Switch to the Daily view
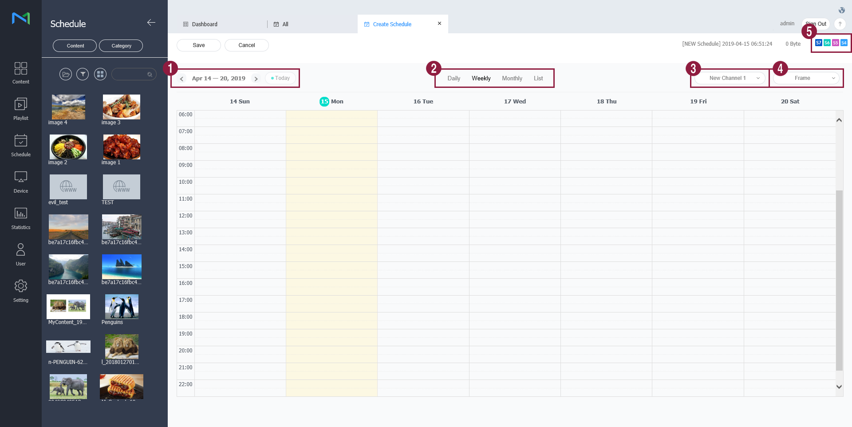Screen dimensions: 852x427 coord(454,79)
